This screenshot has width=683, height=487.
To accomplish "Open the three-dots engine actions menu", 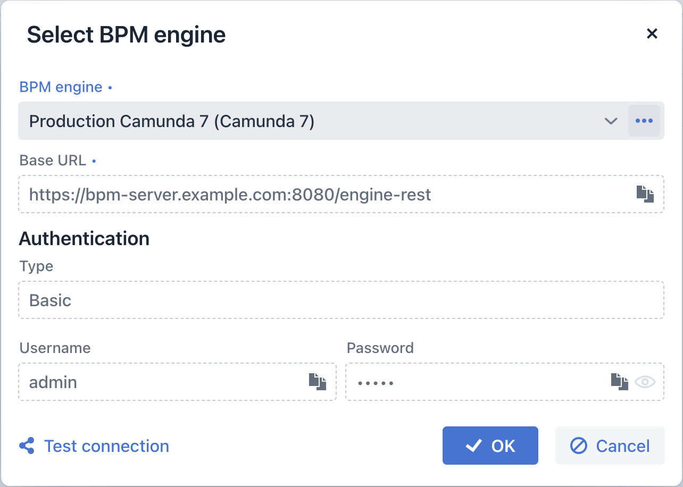I will pyautogui.click(x=644, y=121).
